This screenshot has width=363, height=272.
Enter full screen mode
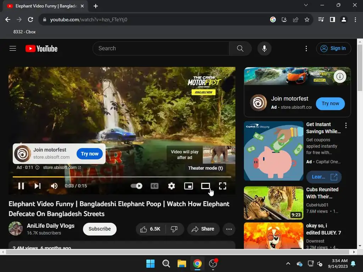[x=223, y=186]
